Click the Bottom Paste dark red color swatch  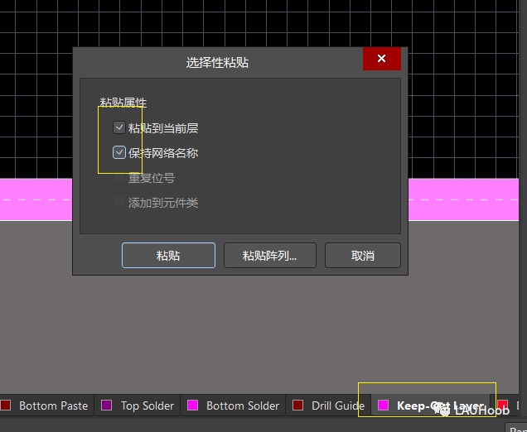pos(6,406)
